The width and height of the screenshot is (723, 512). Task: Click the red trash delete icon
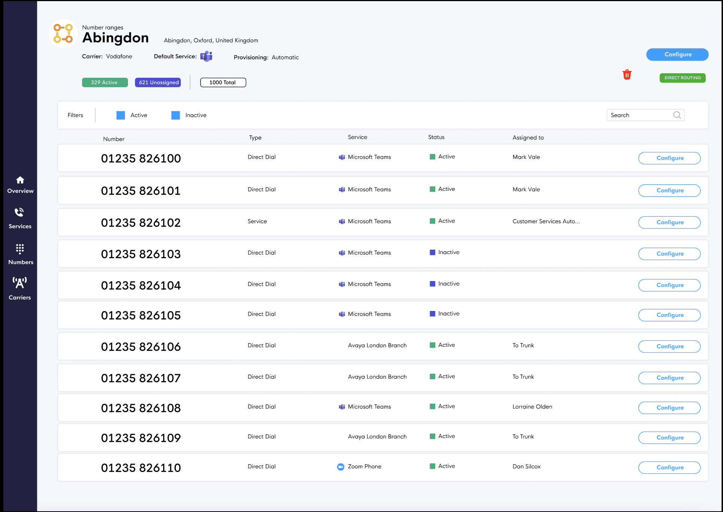point(627,74)
